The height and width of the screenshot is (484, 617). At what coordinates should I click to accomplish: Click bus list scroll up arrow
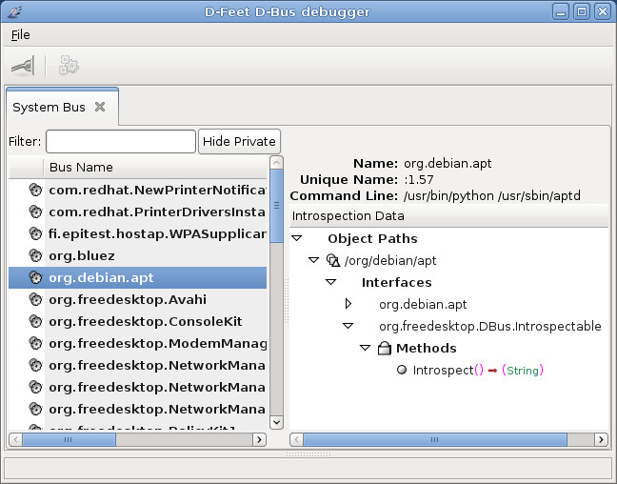(277, 163)
